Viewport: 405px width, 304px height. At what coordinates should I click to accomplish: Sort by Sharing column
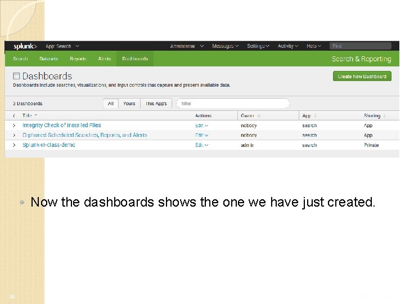click(375, 115)
